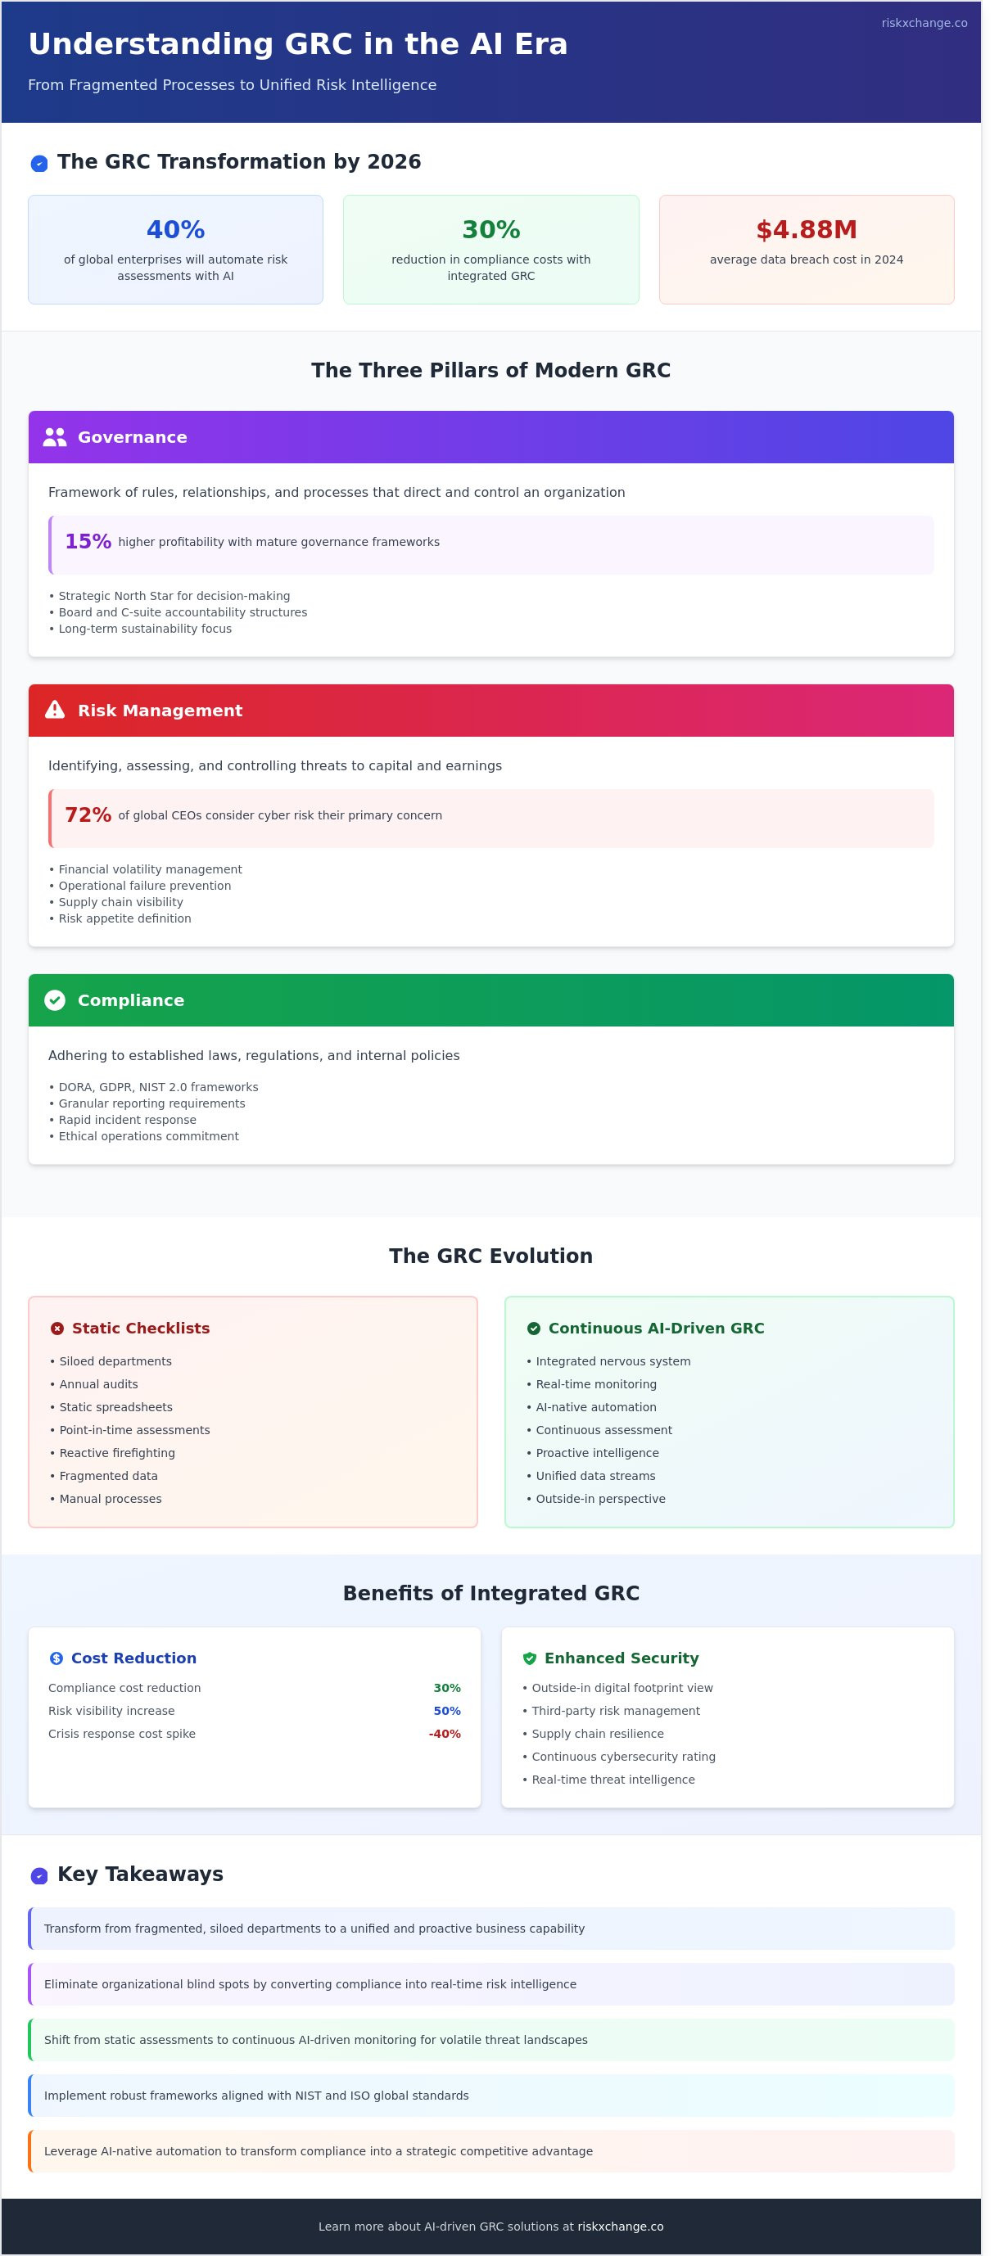Click the riskxchange.co text in the top header
Screen dimensions: 999x2256
pyautogui.click(x=925, y=23)
